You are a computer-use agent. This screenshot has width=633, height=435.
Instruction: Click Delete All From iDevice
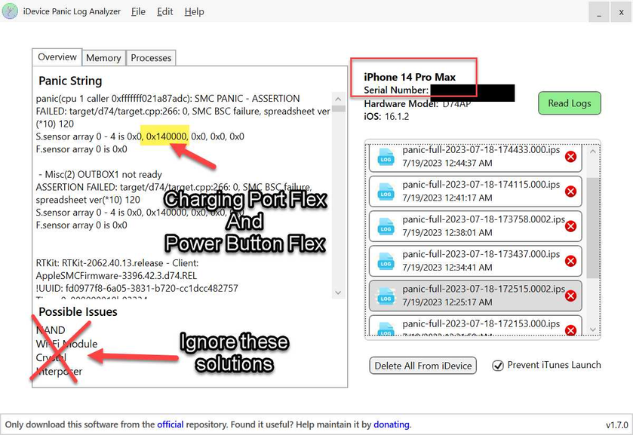point(423,365)
